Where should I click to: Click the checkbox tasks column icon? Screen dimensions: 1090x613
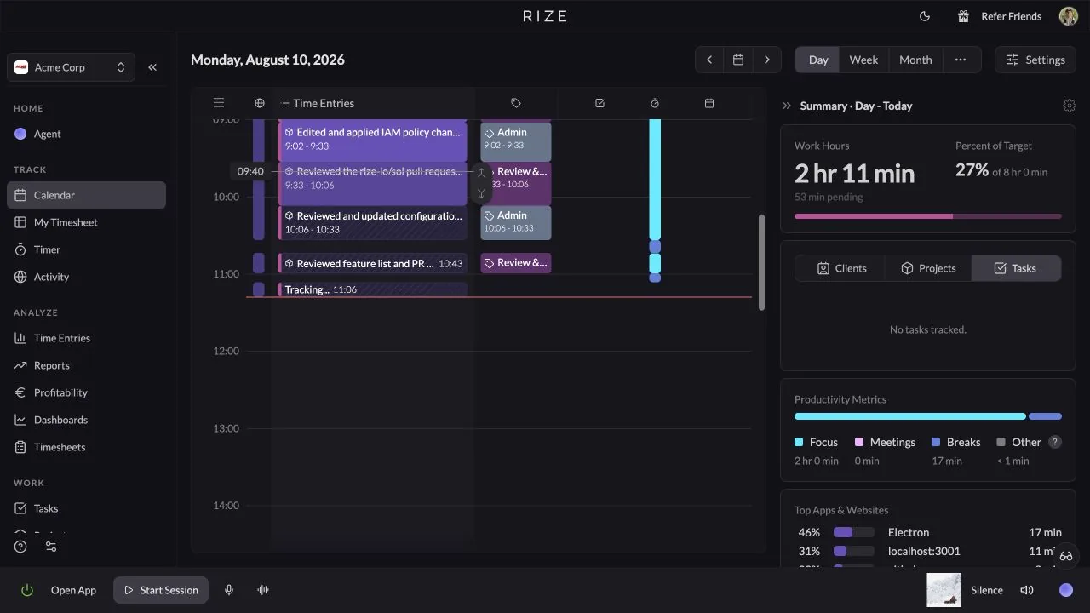599,103
